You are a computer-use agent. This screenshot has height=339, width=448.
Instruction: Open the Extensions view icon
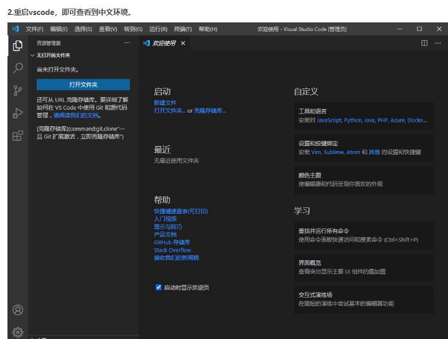(x=18, y=136)
